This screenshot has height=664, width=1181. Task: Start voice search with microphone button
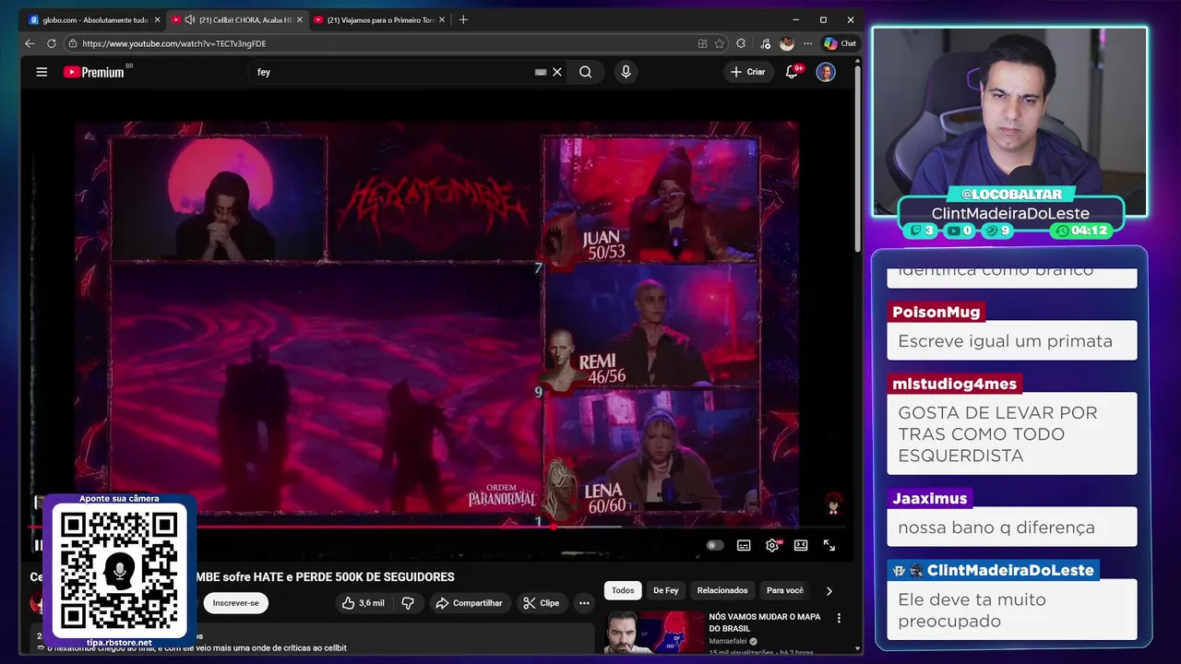point(626,72)
